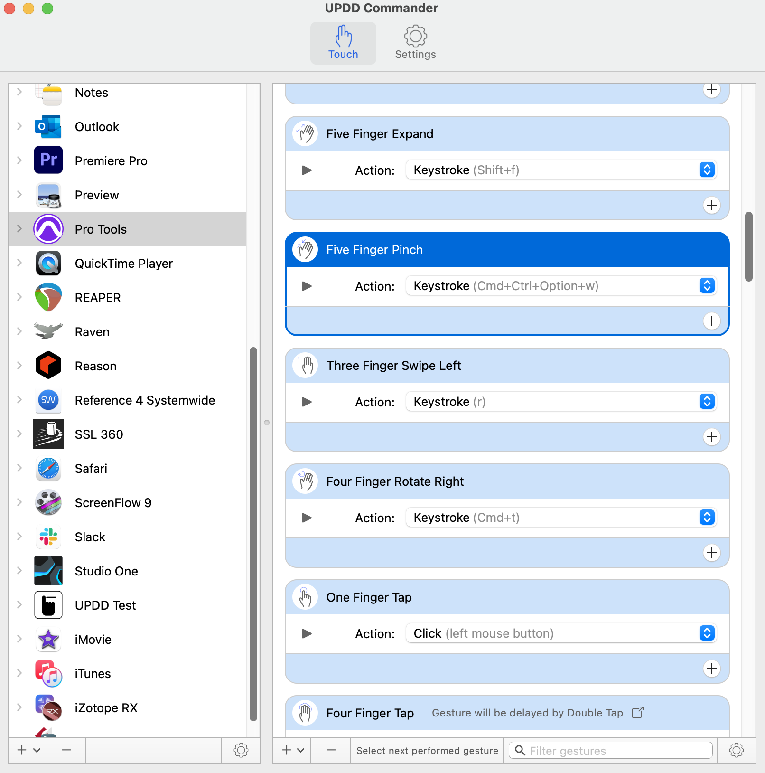The width and height of the screenshot is (765, 773).
Task: Add action under One Finger Tap
Action: 712,669
